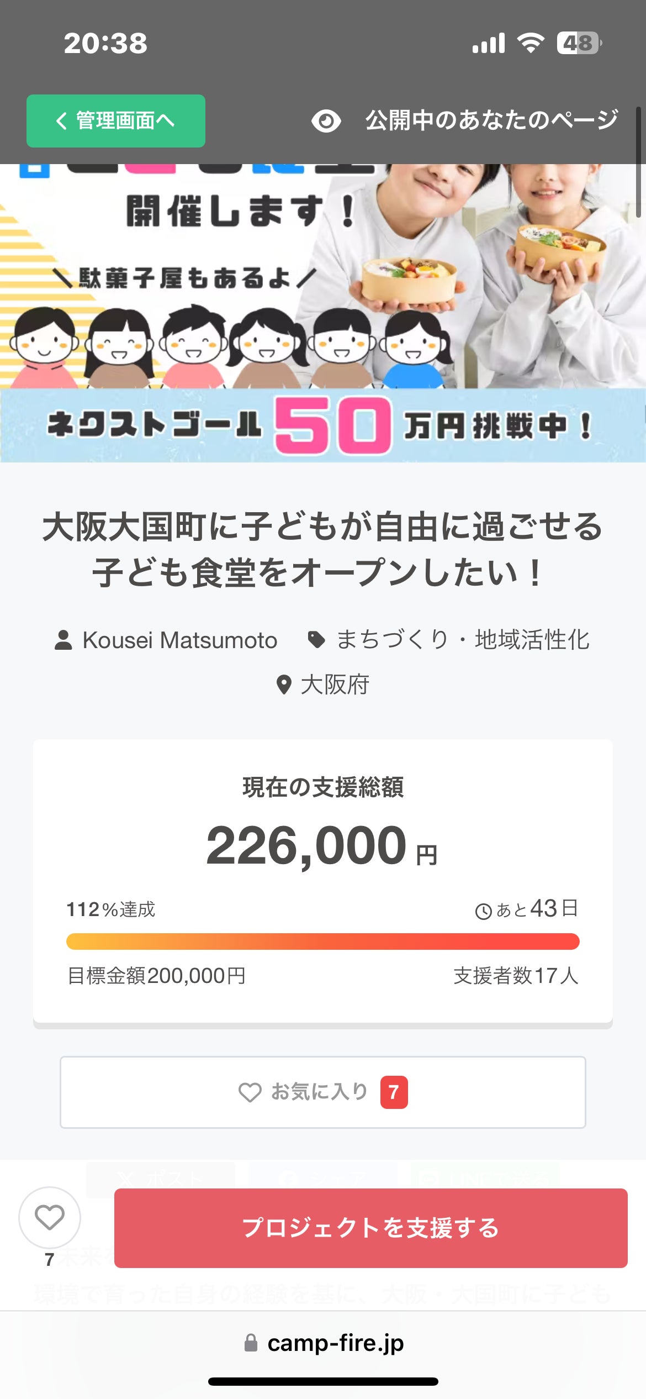646x1399 pixels.
Task: Tap the project banner image with children
Action: tap(322, 276)
